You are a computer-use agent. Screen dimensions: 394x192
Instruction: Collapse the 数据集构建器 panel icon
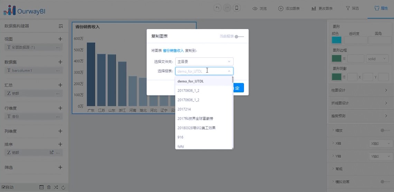tap(61, 26)
